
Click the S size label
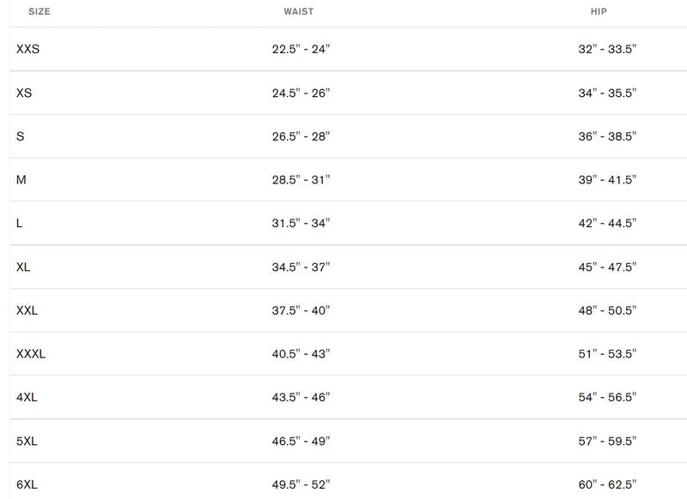click(20, 136)
